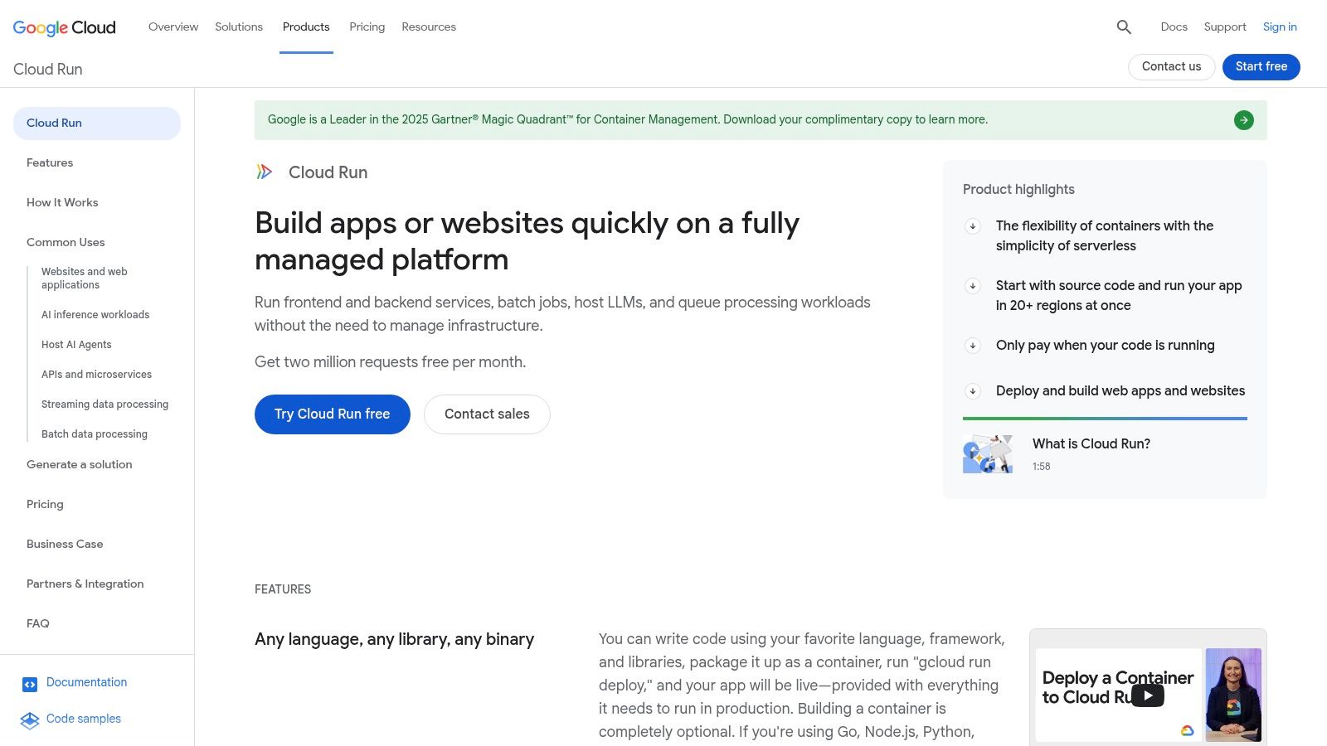The image size is (1327, 746).
Task: Open the Pricing top navigation item
Action: pos(367,27)
